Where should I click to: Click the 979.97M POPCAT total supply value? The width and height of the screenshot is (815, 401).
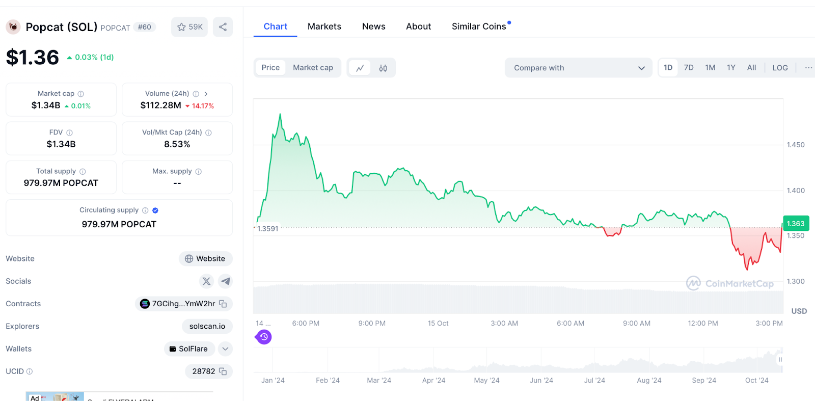click(x=61, y=183)
